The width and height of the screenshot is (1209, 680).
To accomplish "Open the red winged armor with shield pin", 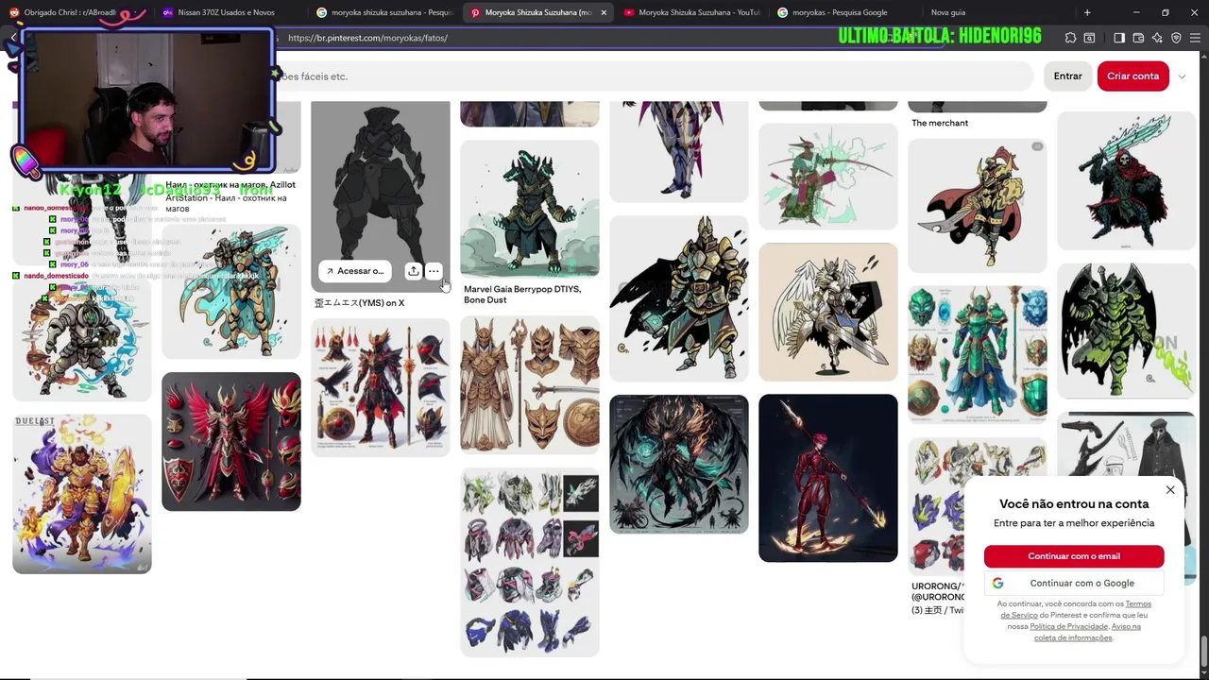I will tap(230, 441).
